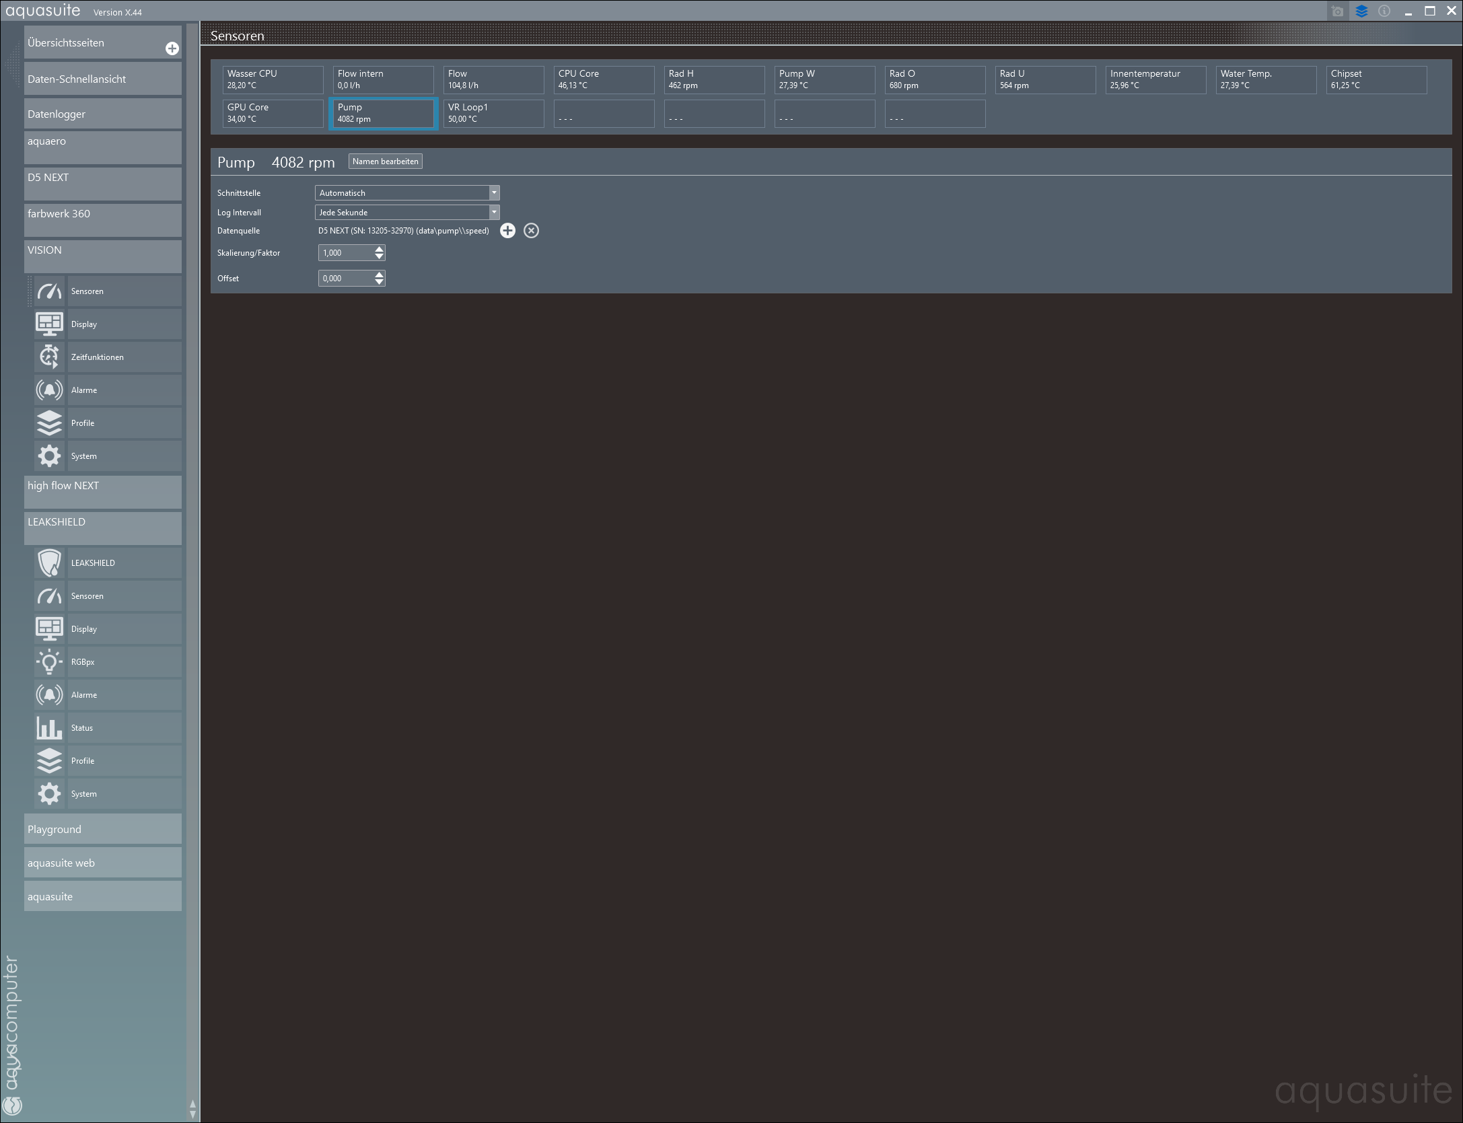This screenshot has height=1123, width=1463.
Task: Open LEAKSHIELD Display monitor icon
Action: click(49, 629)
